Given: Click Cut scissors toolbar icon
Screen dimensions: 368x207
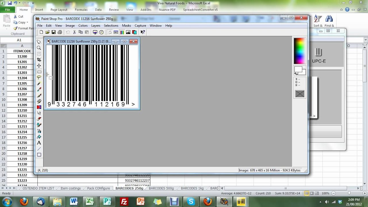Looking at the screenshot, I should click(74, 32).
